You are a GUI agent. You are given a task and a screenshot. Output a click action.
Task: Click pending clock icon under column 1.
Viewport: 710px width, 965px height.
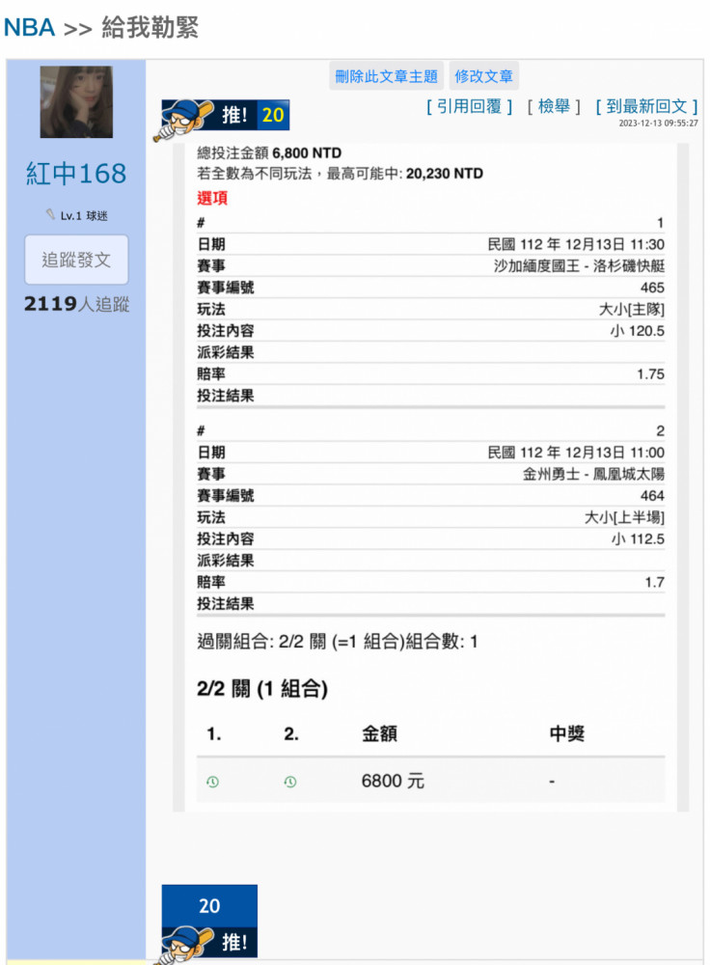[x=212, y=782]
